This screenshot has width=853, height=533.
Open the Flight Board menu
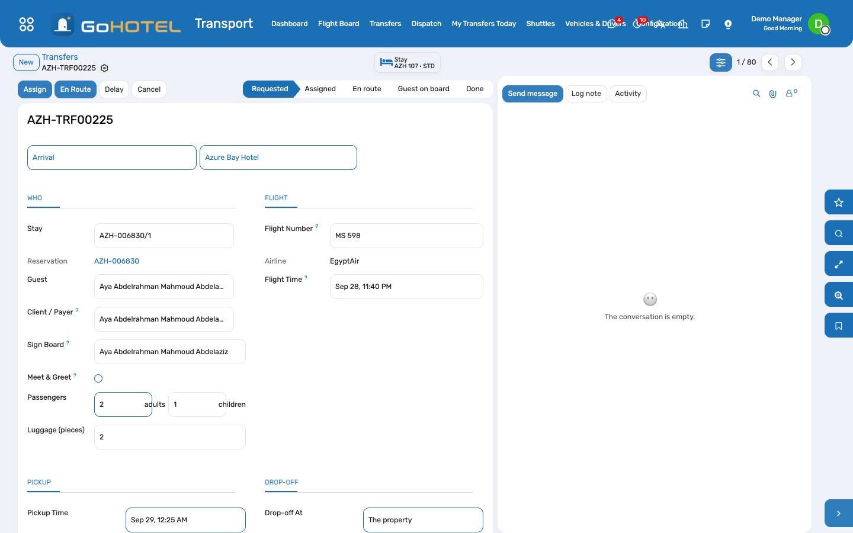point(339,24)
